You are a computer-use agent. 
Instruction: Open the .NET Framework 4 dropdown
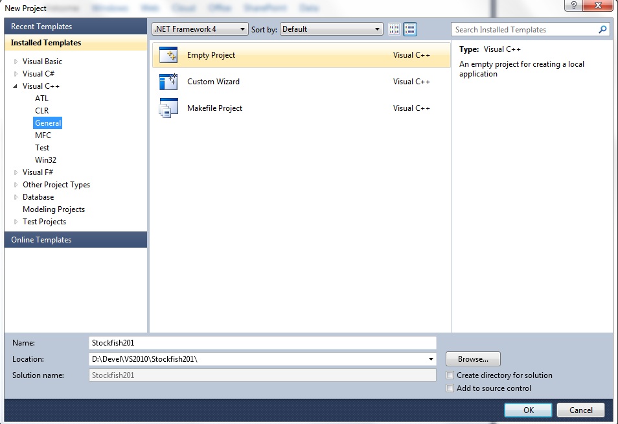tap(200, 29)
